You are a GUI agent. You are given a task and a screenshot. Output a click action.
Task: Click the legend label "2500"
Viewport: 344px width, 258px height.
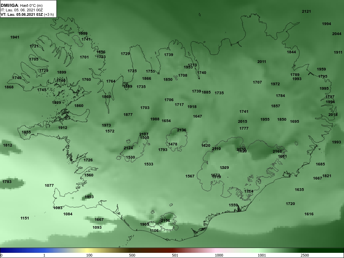coord(305,255)
